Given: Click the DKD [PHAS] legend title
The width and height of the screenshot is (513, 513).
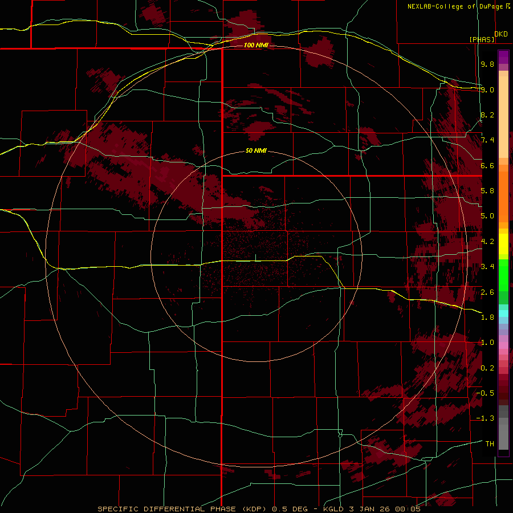Looking at the screenshot, I should pos(489,37).
